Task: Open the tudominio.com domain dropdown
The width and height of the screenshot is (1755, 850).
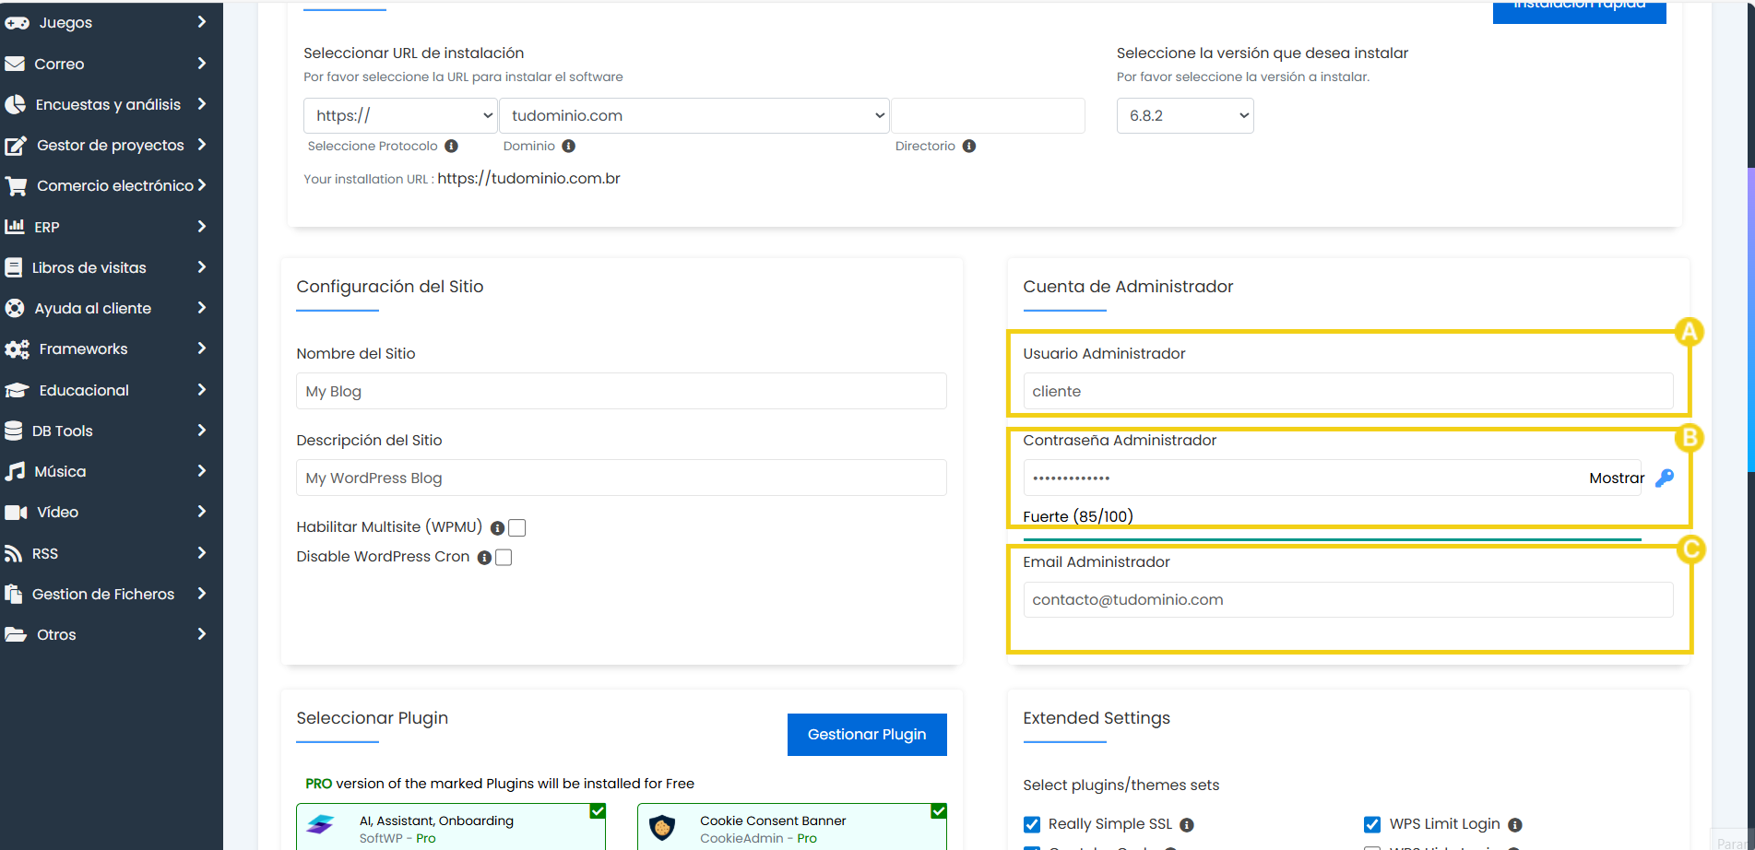Action: coord(694,115)
